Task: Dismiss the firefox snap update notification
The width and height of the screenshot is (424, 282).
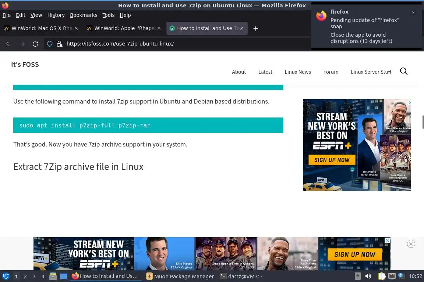Action: (x=413, y=12)
